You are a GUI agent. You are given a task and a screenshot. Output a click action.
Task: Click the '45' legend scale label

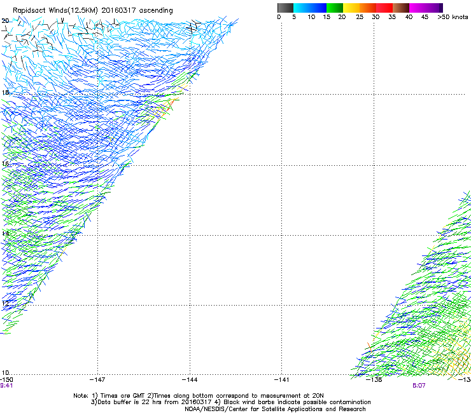click(x=425, y=17)
